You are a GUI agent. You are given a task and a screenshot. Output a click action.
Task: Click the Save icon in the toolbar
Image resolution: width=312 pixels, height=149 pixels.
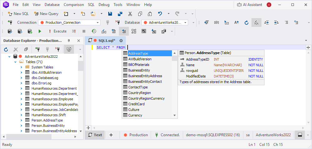pyautogui.click(x=110, y=14)
